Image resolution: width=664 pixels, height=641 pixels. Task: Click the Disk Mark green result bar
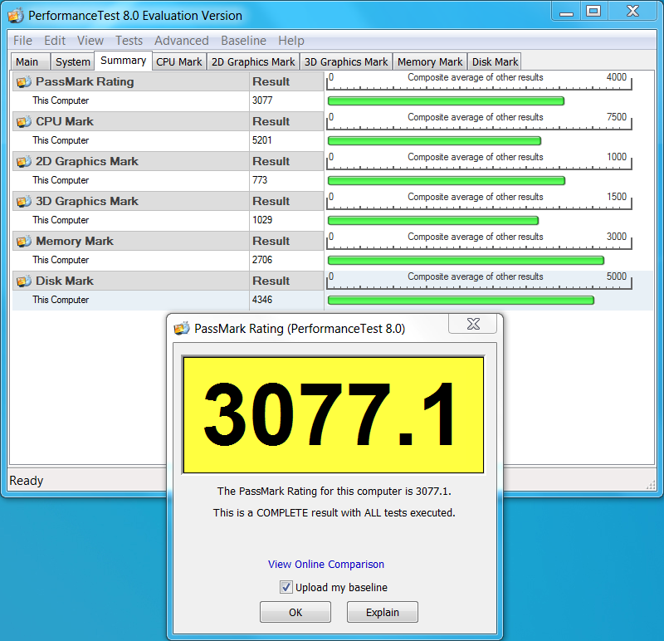[461, 300]
